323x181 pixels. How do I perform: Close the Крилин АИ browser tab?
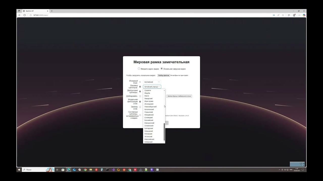click(x=47, y=11)
